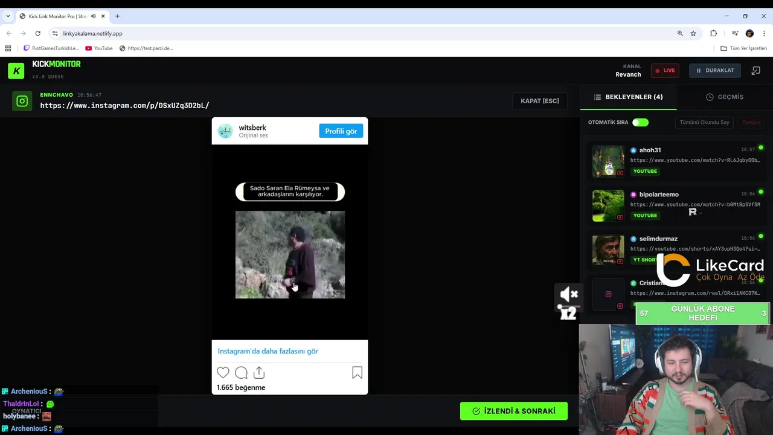Click Instagram'da daha fazlasını gör link
This screenshot has width=773, height=435.
click(268, 351)
